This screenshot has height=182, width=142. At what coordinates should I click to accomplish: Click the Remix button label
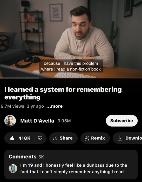coord(98,138)
